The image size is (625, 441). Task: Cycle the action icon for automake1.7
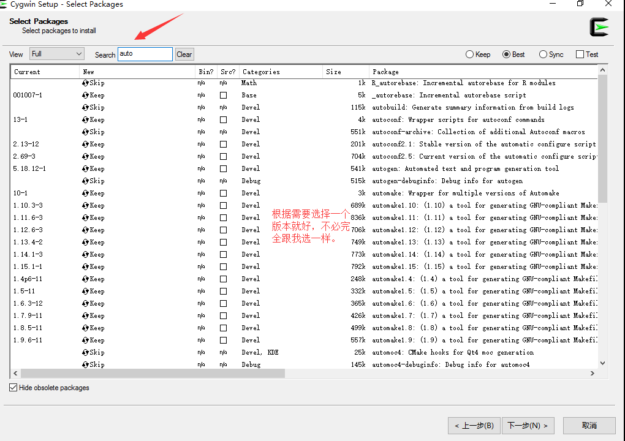pos(85,316)
